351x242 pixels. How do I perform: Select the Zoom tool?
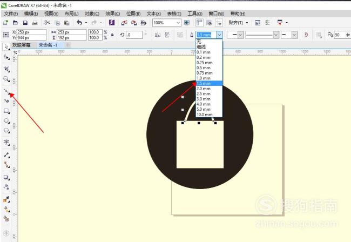[6, 79]
